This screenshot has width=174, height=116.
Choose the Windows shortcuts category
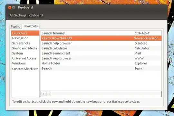click(x=25, y=63)
